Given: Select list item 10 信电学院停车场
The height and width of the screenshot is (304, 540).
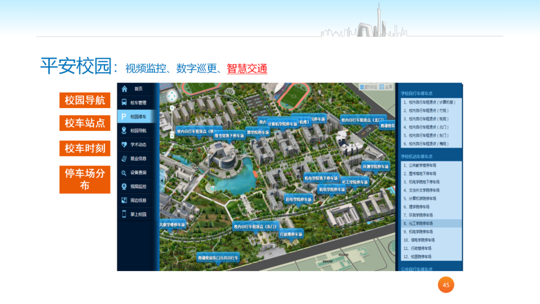Looking at the screenshot, I should coord(431,240).
